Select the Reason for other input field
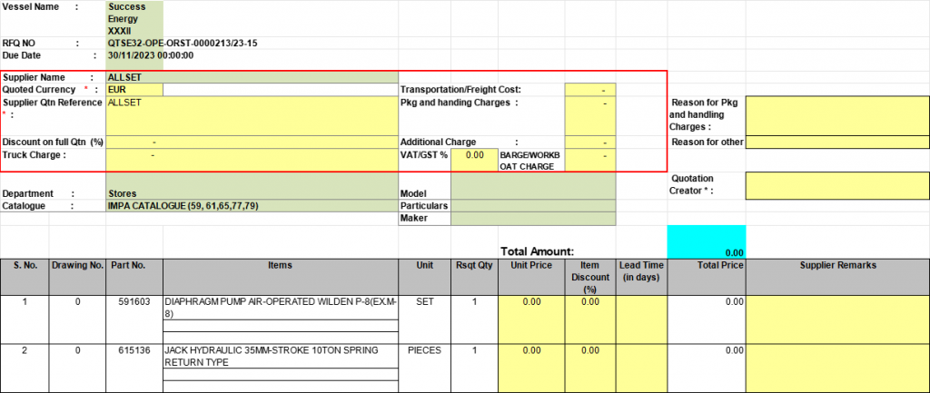Viewport: 930px width, 393px height. tap(836, 142)
